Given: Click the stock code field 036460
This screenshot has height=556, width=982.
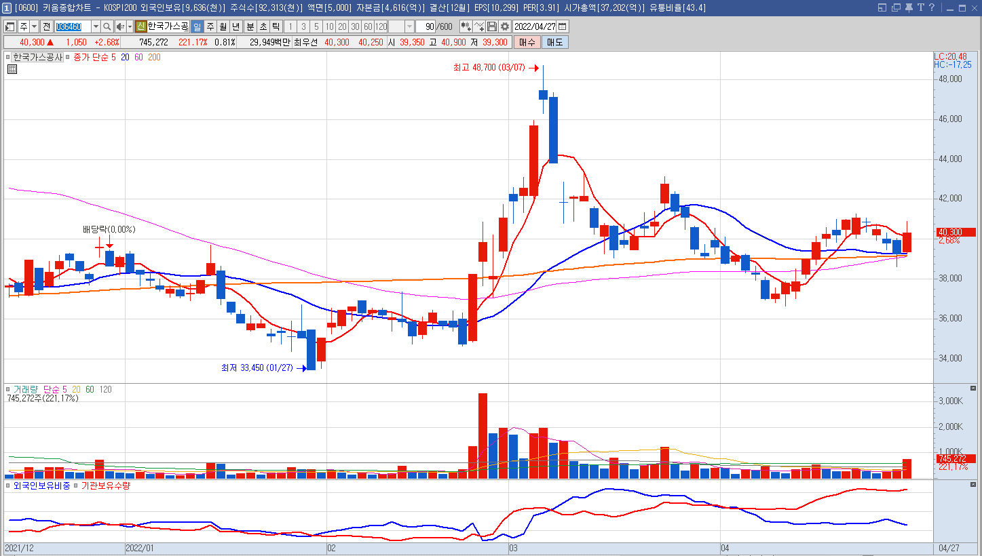Looking at the screenshot, I should point(73,26).
